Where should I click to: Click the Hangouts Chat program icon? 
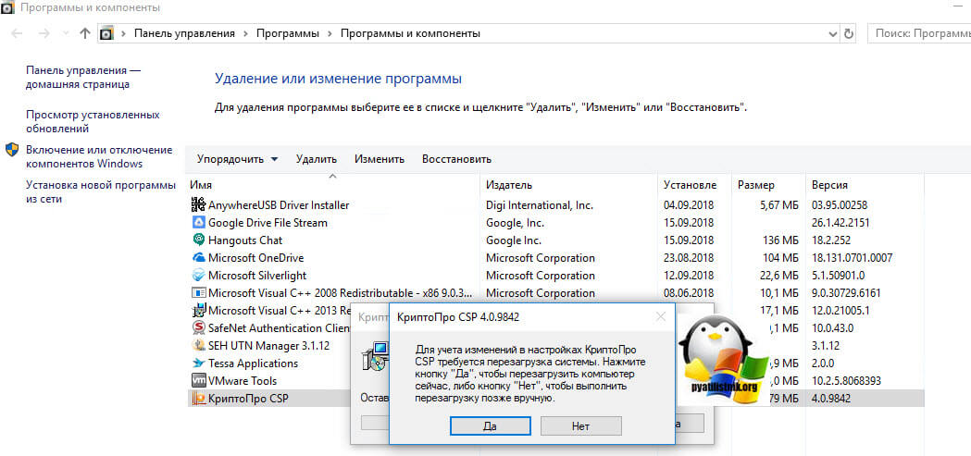coord(198,240)
